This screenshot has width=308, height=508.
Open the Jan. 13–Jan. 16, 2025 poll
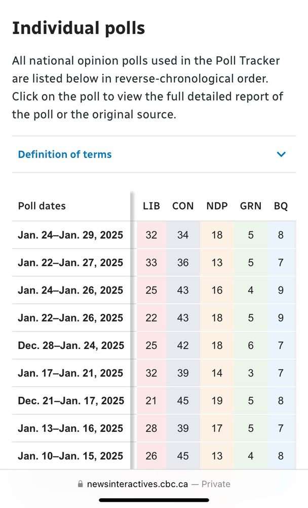(70, 428)
